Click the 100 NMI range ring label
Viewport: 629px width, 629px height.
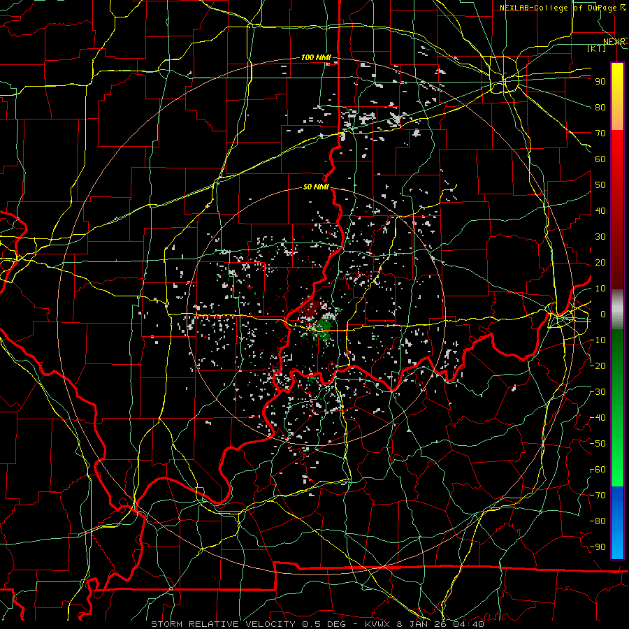(316, 58)
